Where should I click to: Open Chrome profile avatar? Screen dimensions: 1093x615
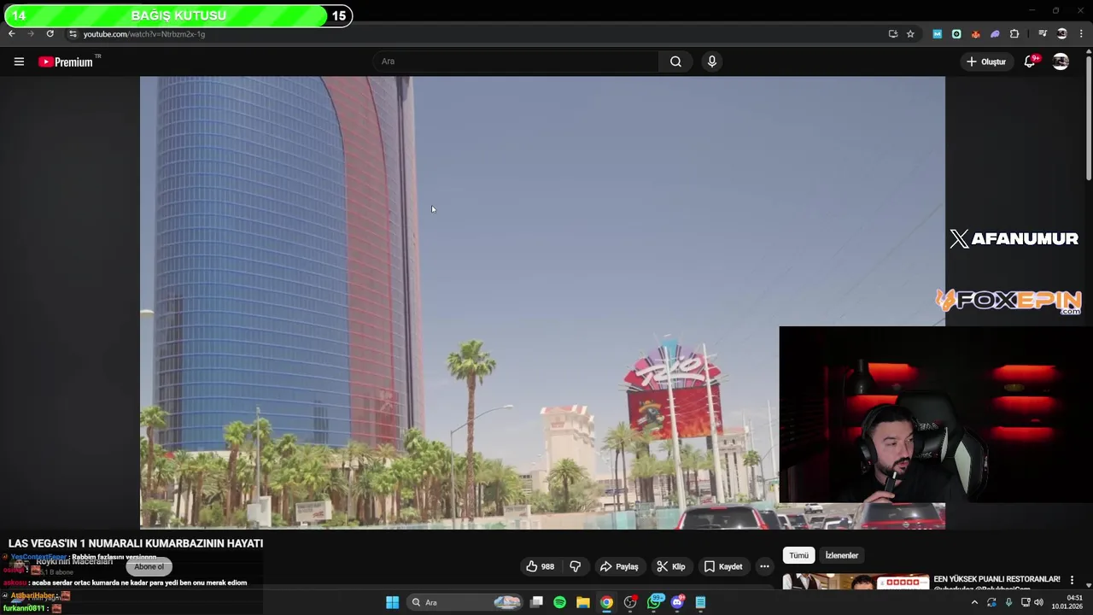tap(1061, 34)
